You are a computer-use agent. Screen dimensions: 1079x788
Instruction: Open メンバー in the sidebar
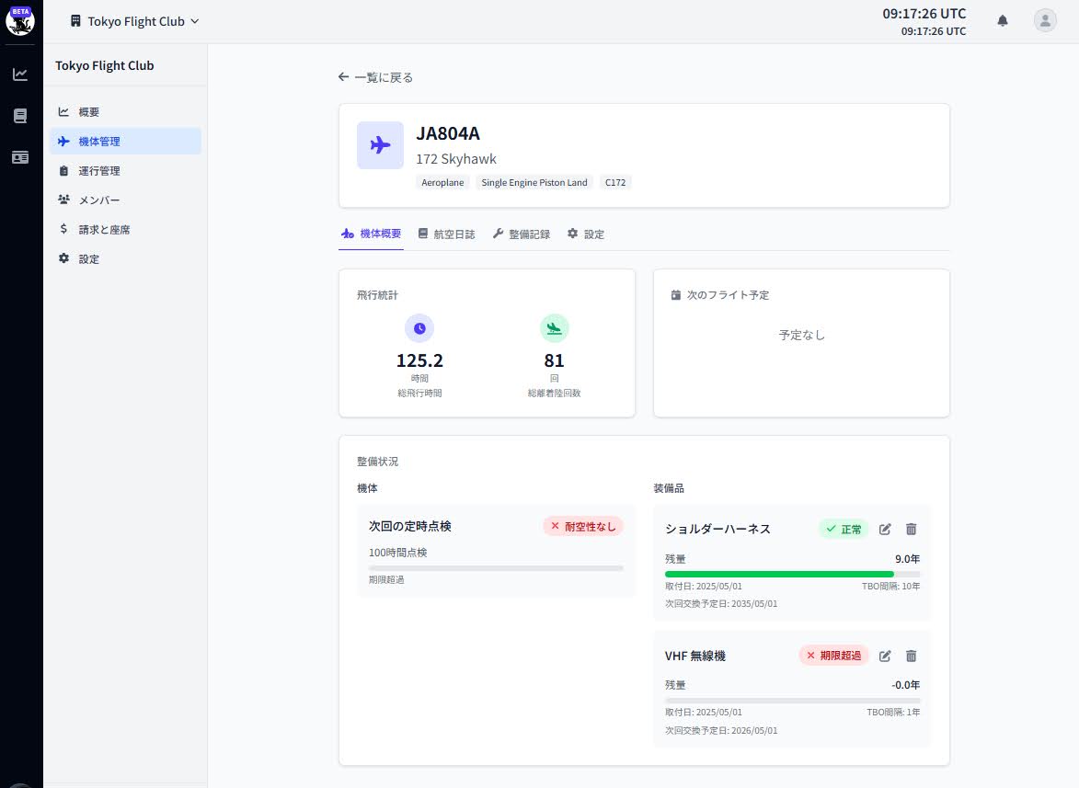click(125, 200)
